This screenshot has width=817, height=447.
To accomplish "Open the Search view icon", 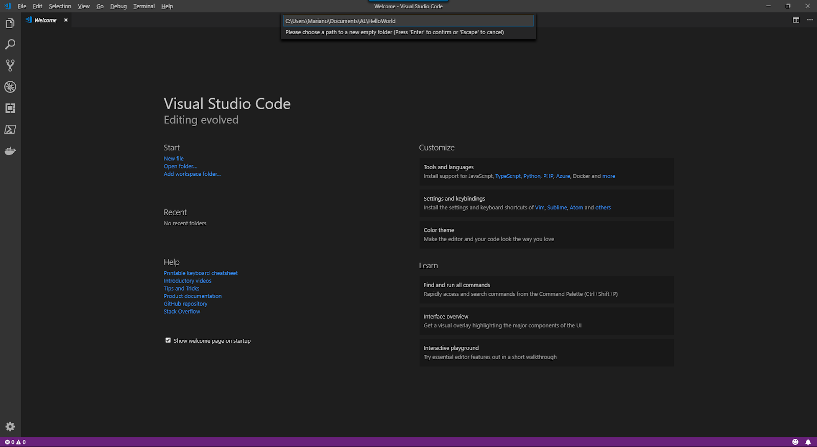I will point(10,44).
